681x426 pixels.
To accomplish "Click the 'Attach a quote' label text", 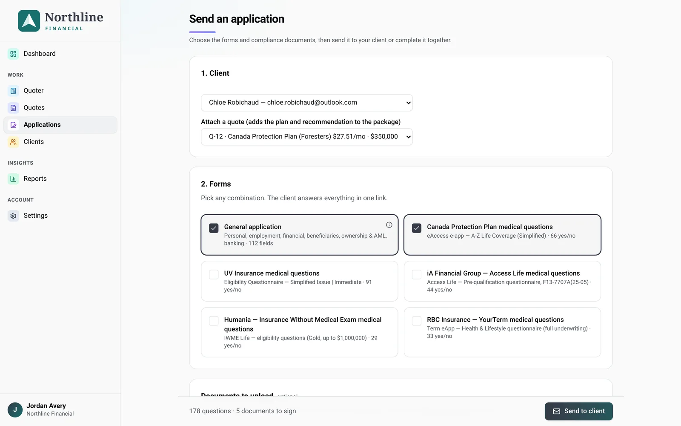I will pos(300,122).
